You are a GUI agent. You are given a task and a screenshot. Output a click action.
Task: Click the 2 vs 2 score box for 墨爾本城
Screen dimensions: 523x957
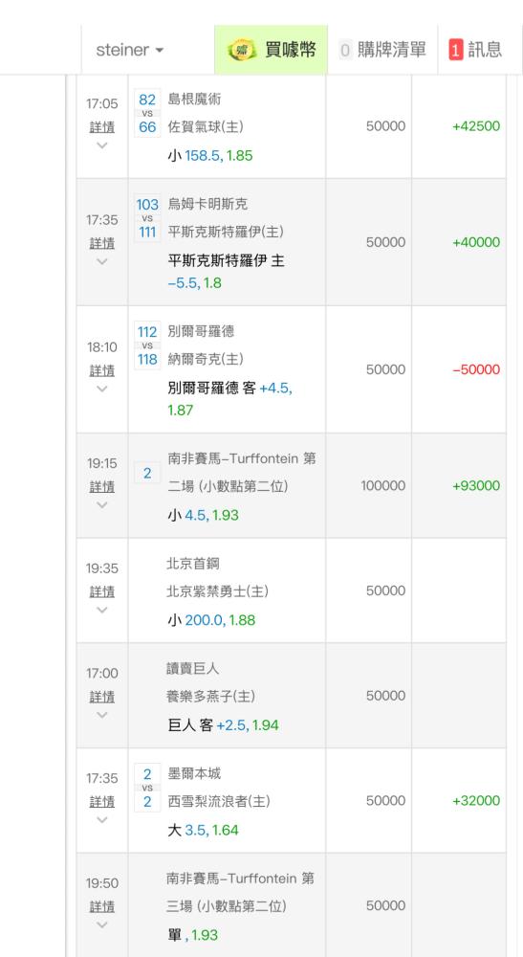tap(147, 788)
